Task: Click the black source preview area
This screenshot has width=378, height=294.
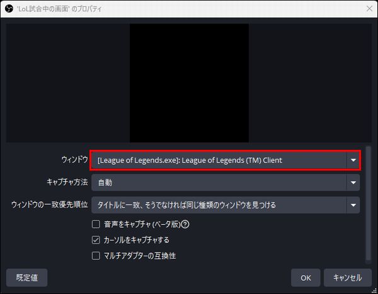Action: click(189, 83)
